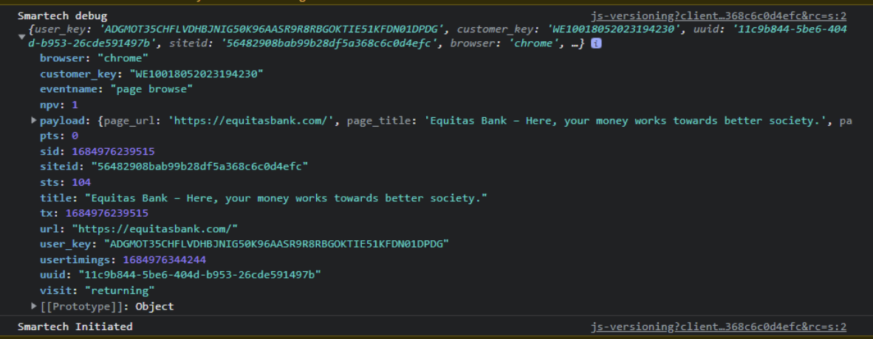
Task: Collapse the Smartech debug object arrow
Action: pos(21,37)
